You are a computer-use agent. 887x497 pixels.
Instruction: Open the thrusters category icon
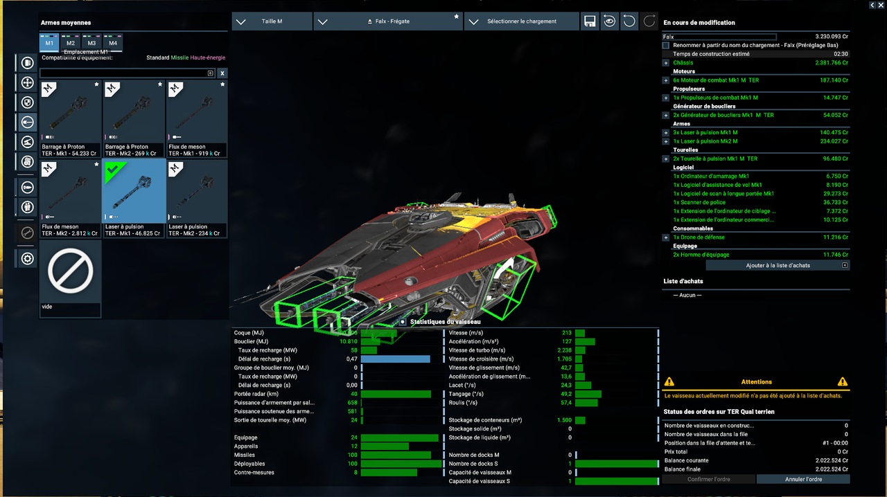tap(27, 83)
